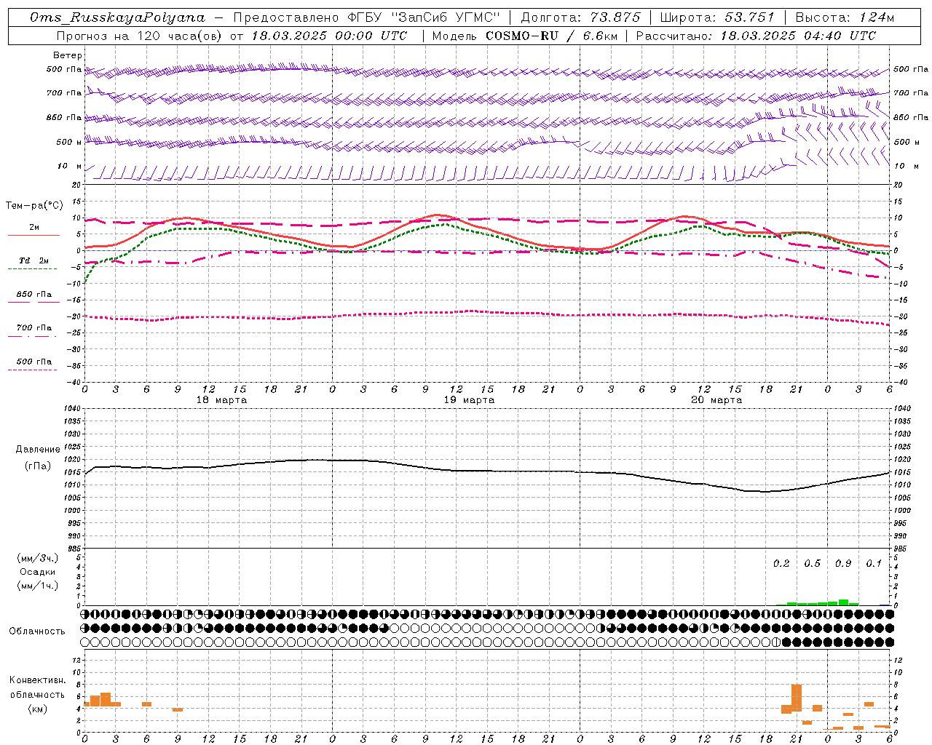Click the tallest orange convective cloud bar
The height and width of the screenshot is (745, 932).
(797, 698)
